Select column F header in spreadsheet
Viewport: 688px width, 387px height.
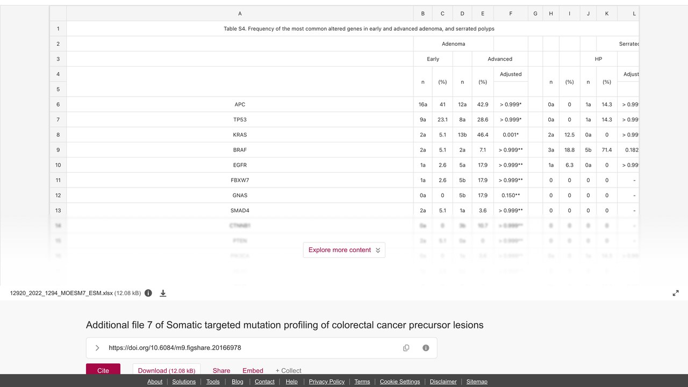pos(511,13)
